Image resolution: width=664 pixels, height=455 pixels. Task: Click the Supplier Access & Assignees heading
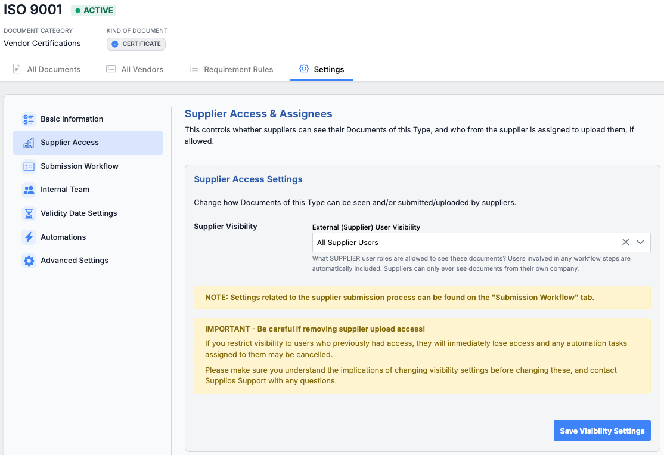point(258,113)
